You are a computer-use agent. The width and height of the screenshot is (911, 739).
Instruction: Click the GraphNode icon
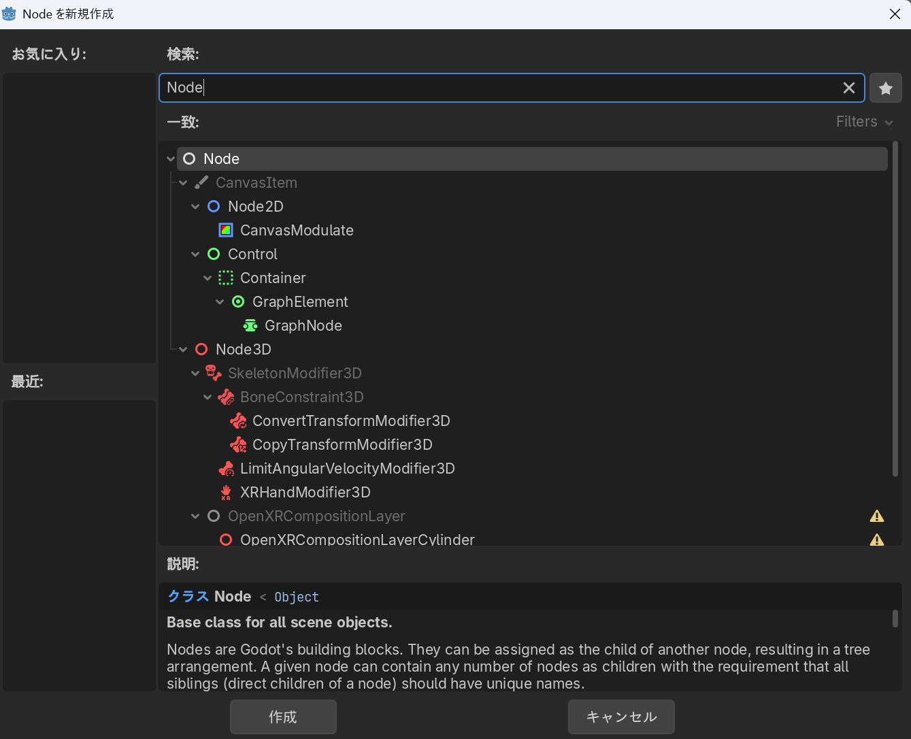click(x=250, y=325)
